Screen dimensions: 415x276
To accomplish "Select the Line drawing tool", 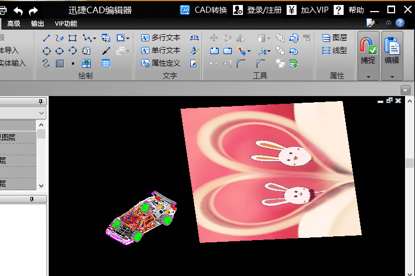I will tap(46, 38).
